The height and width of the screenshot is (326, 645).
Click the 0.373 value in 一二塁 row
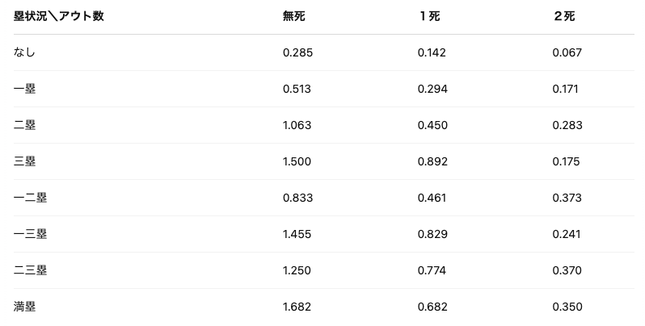(x=567, y=198)
